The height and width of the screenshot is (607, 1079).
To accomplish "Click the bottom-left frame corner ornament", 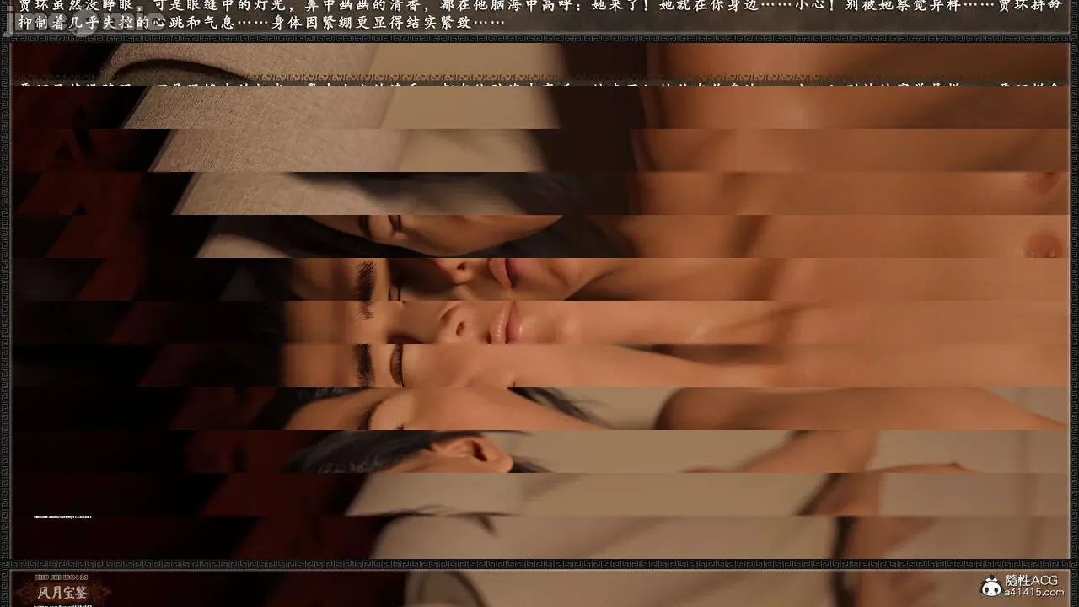I will tap(6, 564).
